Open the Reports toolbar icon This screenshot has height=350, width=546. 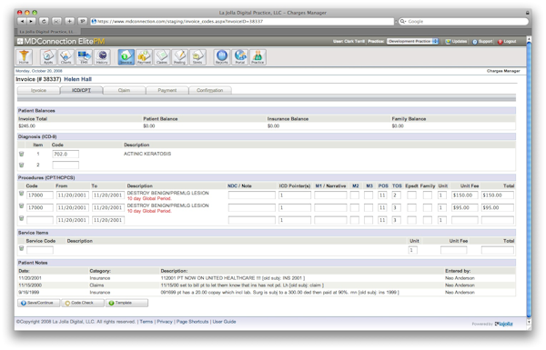[222, 57]
